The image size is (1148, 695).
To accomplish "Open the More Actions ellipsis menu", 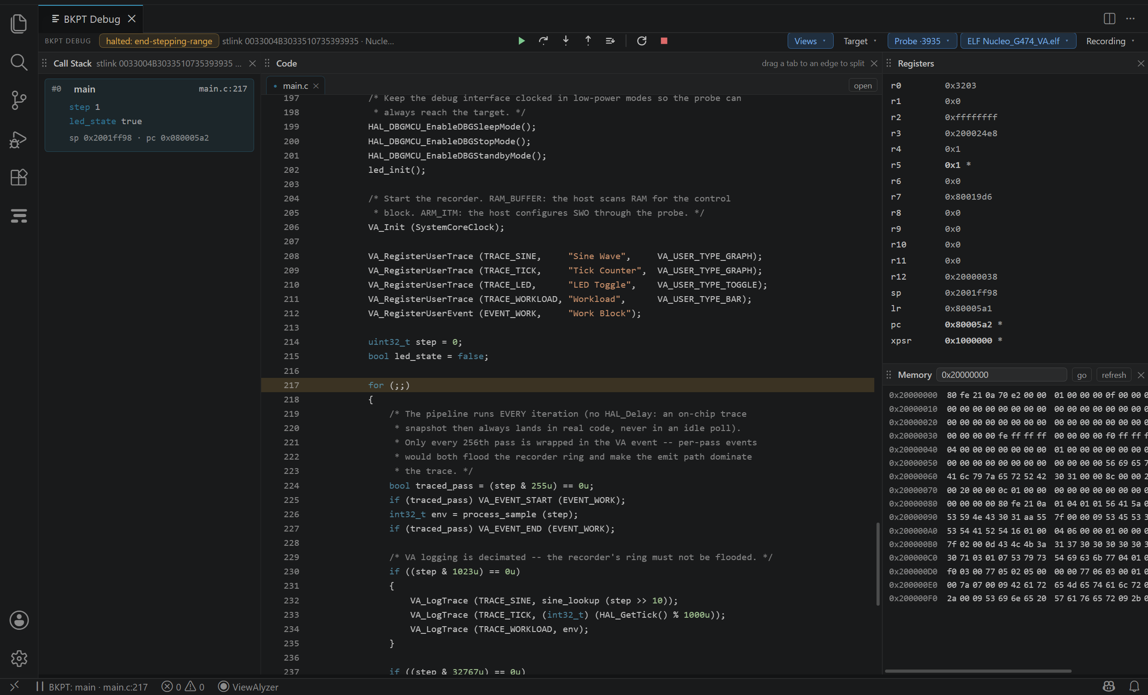I will [x=1130, y=19].
